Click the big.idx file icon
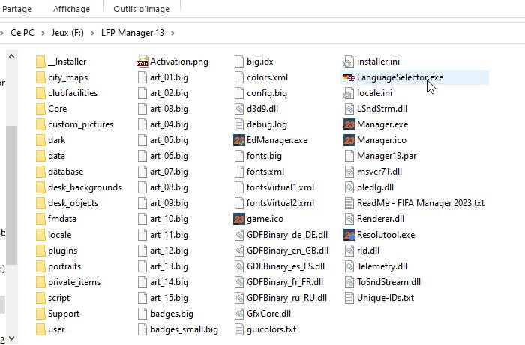525x345 pixels. click(x=239, y=61)
